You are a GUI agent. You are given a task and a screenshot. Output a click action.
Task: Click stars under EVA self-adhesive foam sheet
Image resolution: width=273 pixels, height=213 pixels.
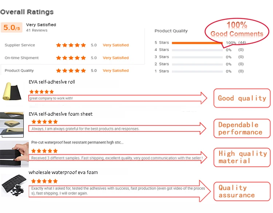(x=44, y=122)
